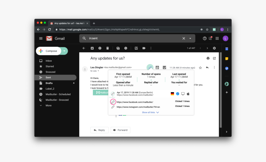Open the Mailbutler task checkbox icon
The height and width of the screenshot is (162, 266).
[x=164, y=67]
